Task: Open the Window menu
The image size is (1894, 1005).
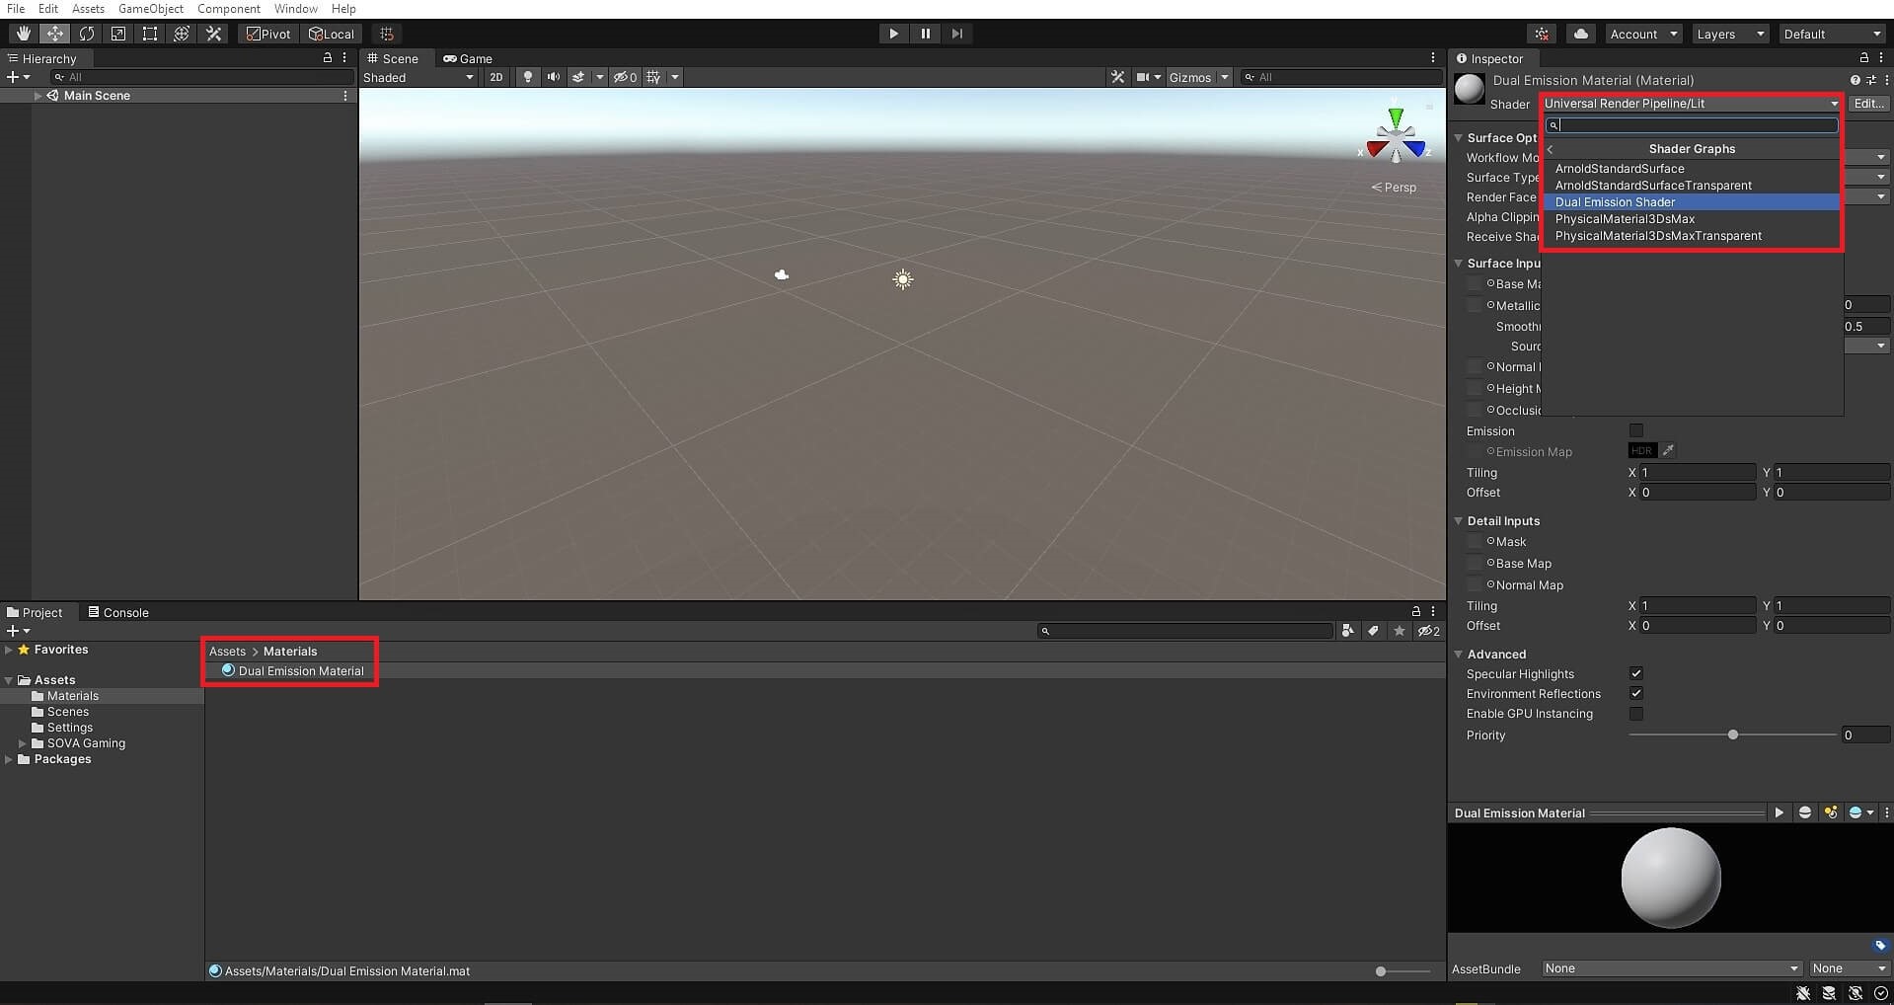Action: pos(295,9)
